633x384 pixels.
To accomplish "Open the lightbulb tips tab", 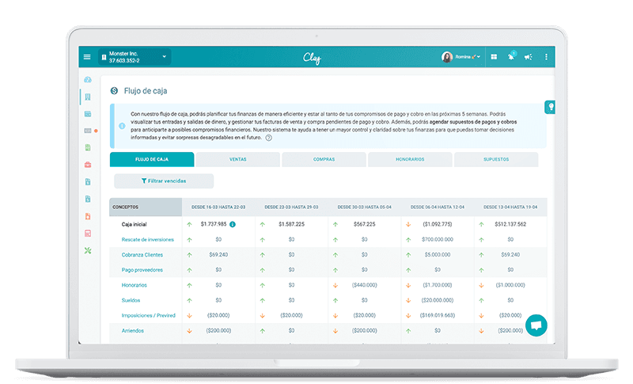I will pyautogui.click(x=550, y=107).
